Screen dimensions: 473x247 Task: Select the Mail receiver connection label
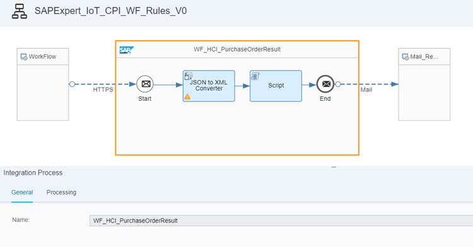click(366, 89)
